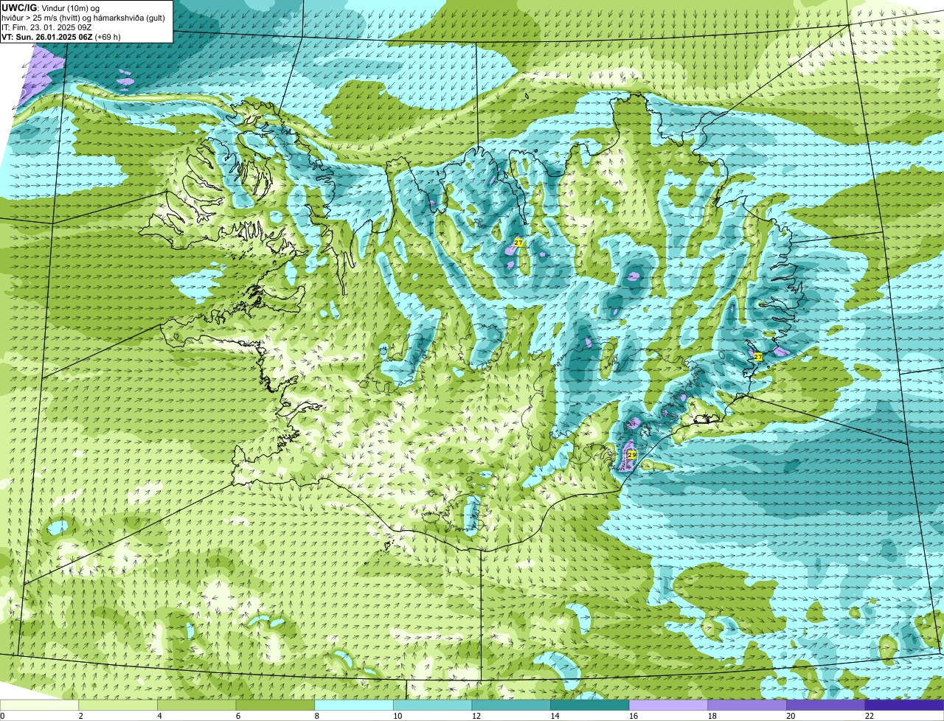944x721 pixels.
Task: Click the yellow 27 gust label on east coast
Action: pyautogui.click(x=758, y=357)
